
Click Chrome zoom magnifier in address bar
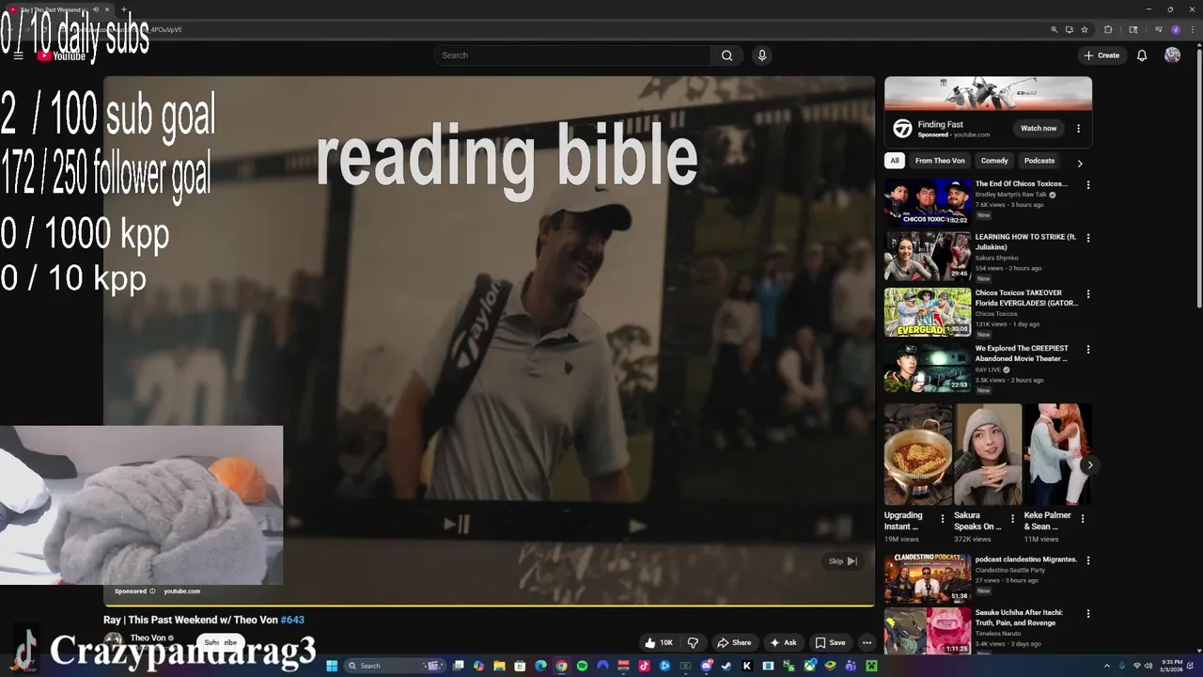(1055, 29)
